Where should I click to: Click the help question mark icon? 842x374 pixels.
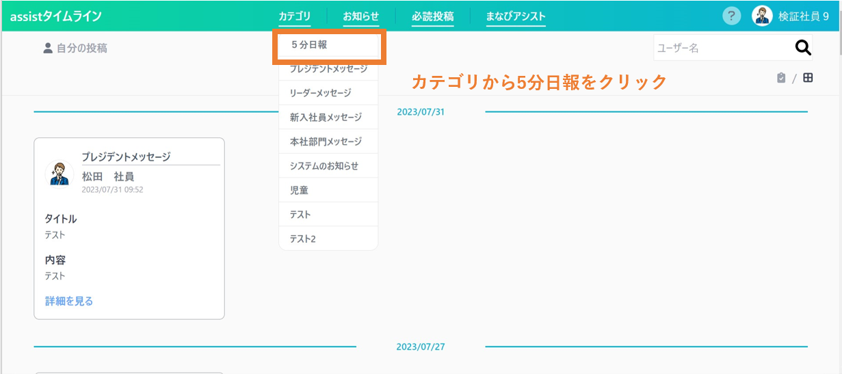pos(731,16)
